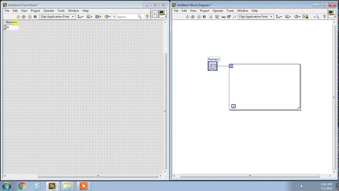The image size is (339, 191).
Task: Open font dropdown in Block Diagram toolbar
Action: point(256,17)
